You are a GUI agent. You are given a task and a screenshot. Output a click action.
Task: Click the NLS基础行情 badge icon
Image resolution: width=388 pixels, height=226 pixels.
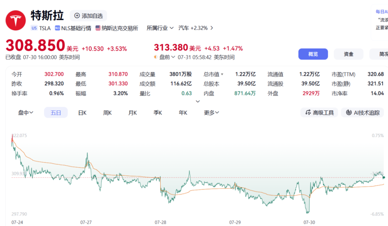tap(57, 28)
